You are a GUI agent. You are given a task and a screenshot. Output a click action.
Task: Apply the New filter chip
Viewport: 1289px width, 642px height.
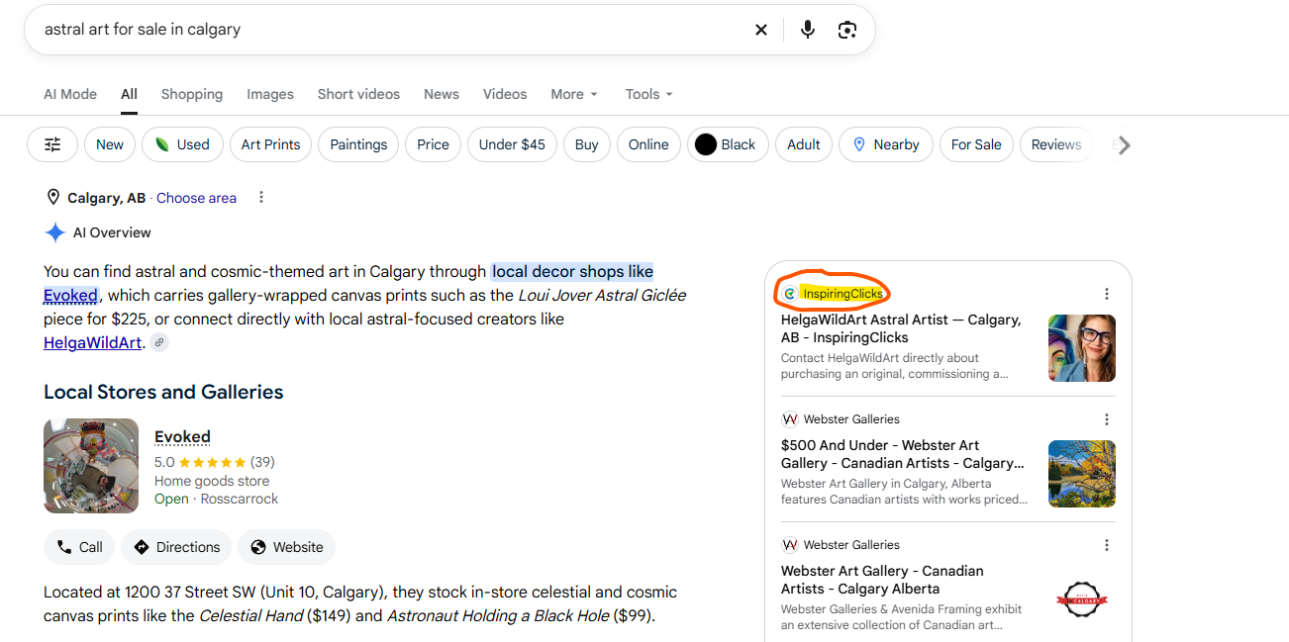click(x=110, y=144)
